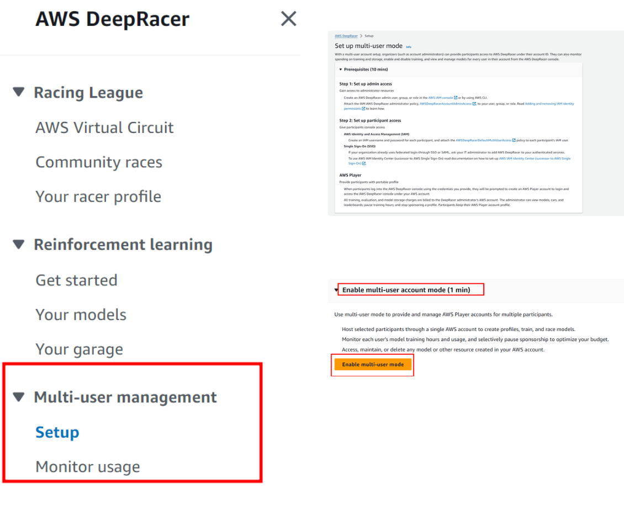This screenshot has height=505, width=624.
Task: Open the AWS IAM console link
Action: [441, 98]
